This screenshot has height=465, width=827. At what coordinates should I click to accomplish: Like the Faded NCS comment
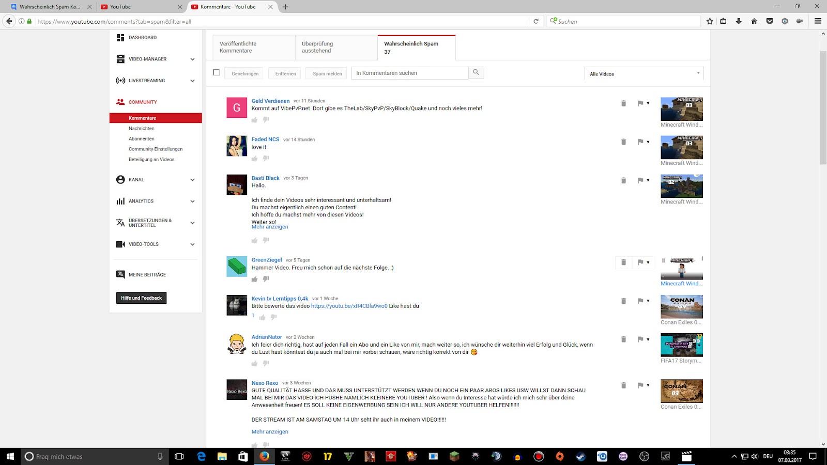coord(254,159)
